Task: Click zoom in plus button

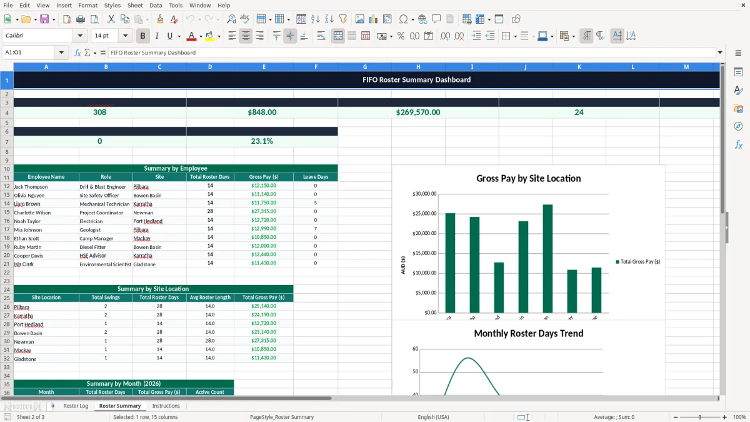Action: pos(725,417)
